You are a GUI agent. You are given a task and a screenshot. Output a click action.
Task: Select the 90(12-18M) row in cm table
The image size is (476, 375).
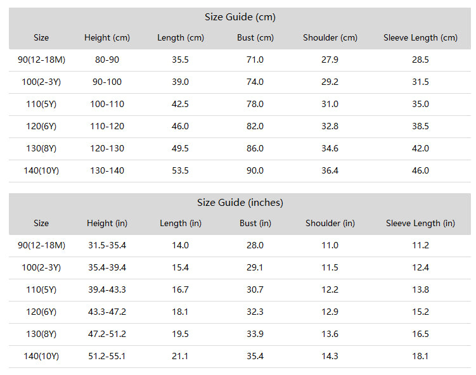point(240,60)
